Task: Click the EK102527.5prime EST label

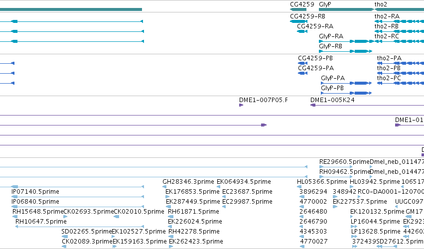Action: tap(139, 232)
